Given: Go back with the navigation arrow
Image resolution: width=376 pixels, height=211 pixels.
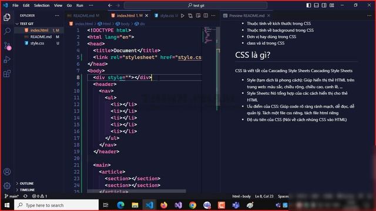Looking at the screenshot, I should (x=110, y=5).
